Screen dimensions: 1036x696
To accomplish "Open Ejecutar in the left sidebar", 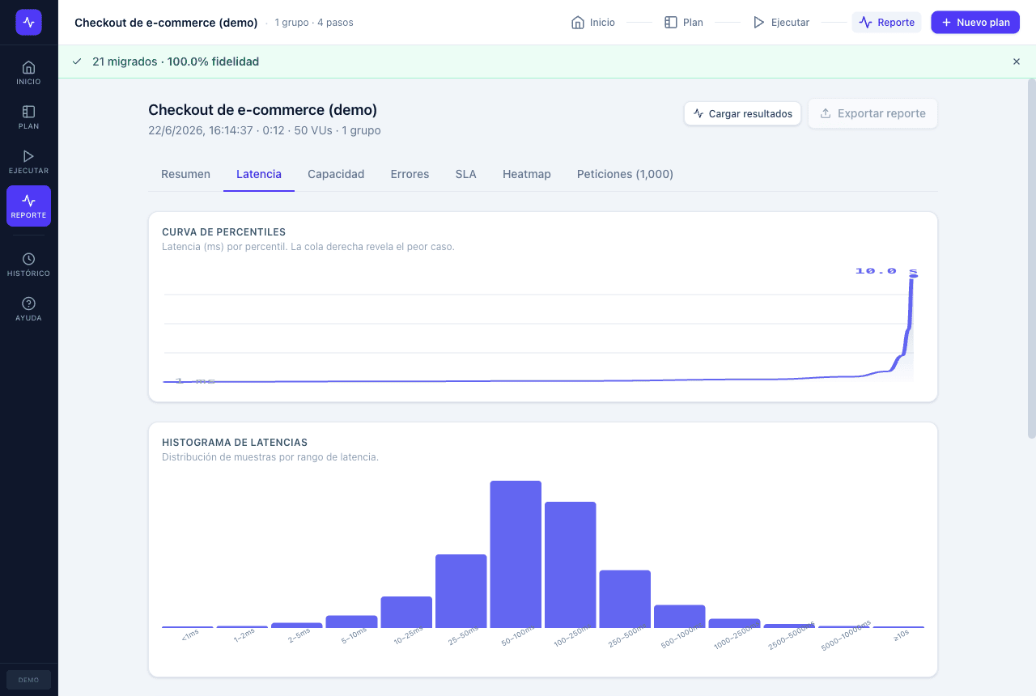I will (28, 162).
